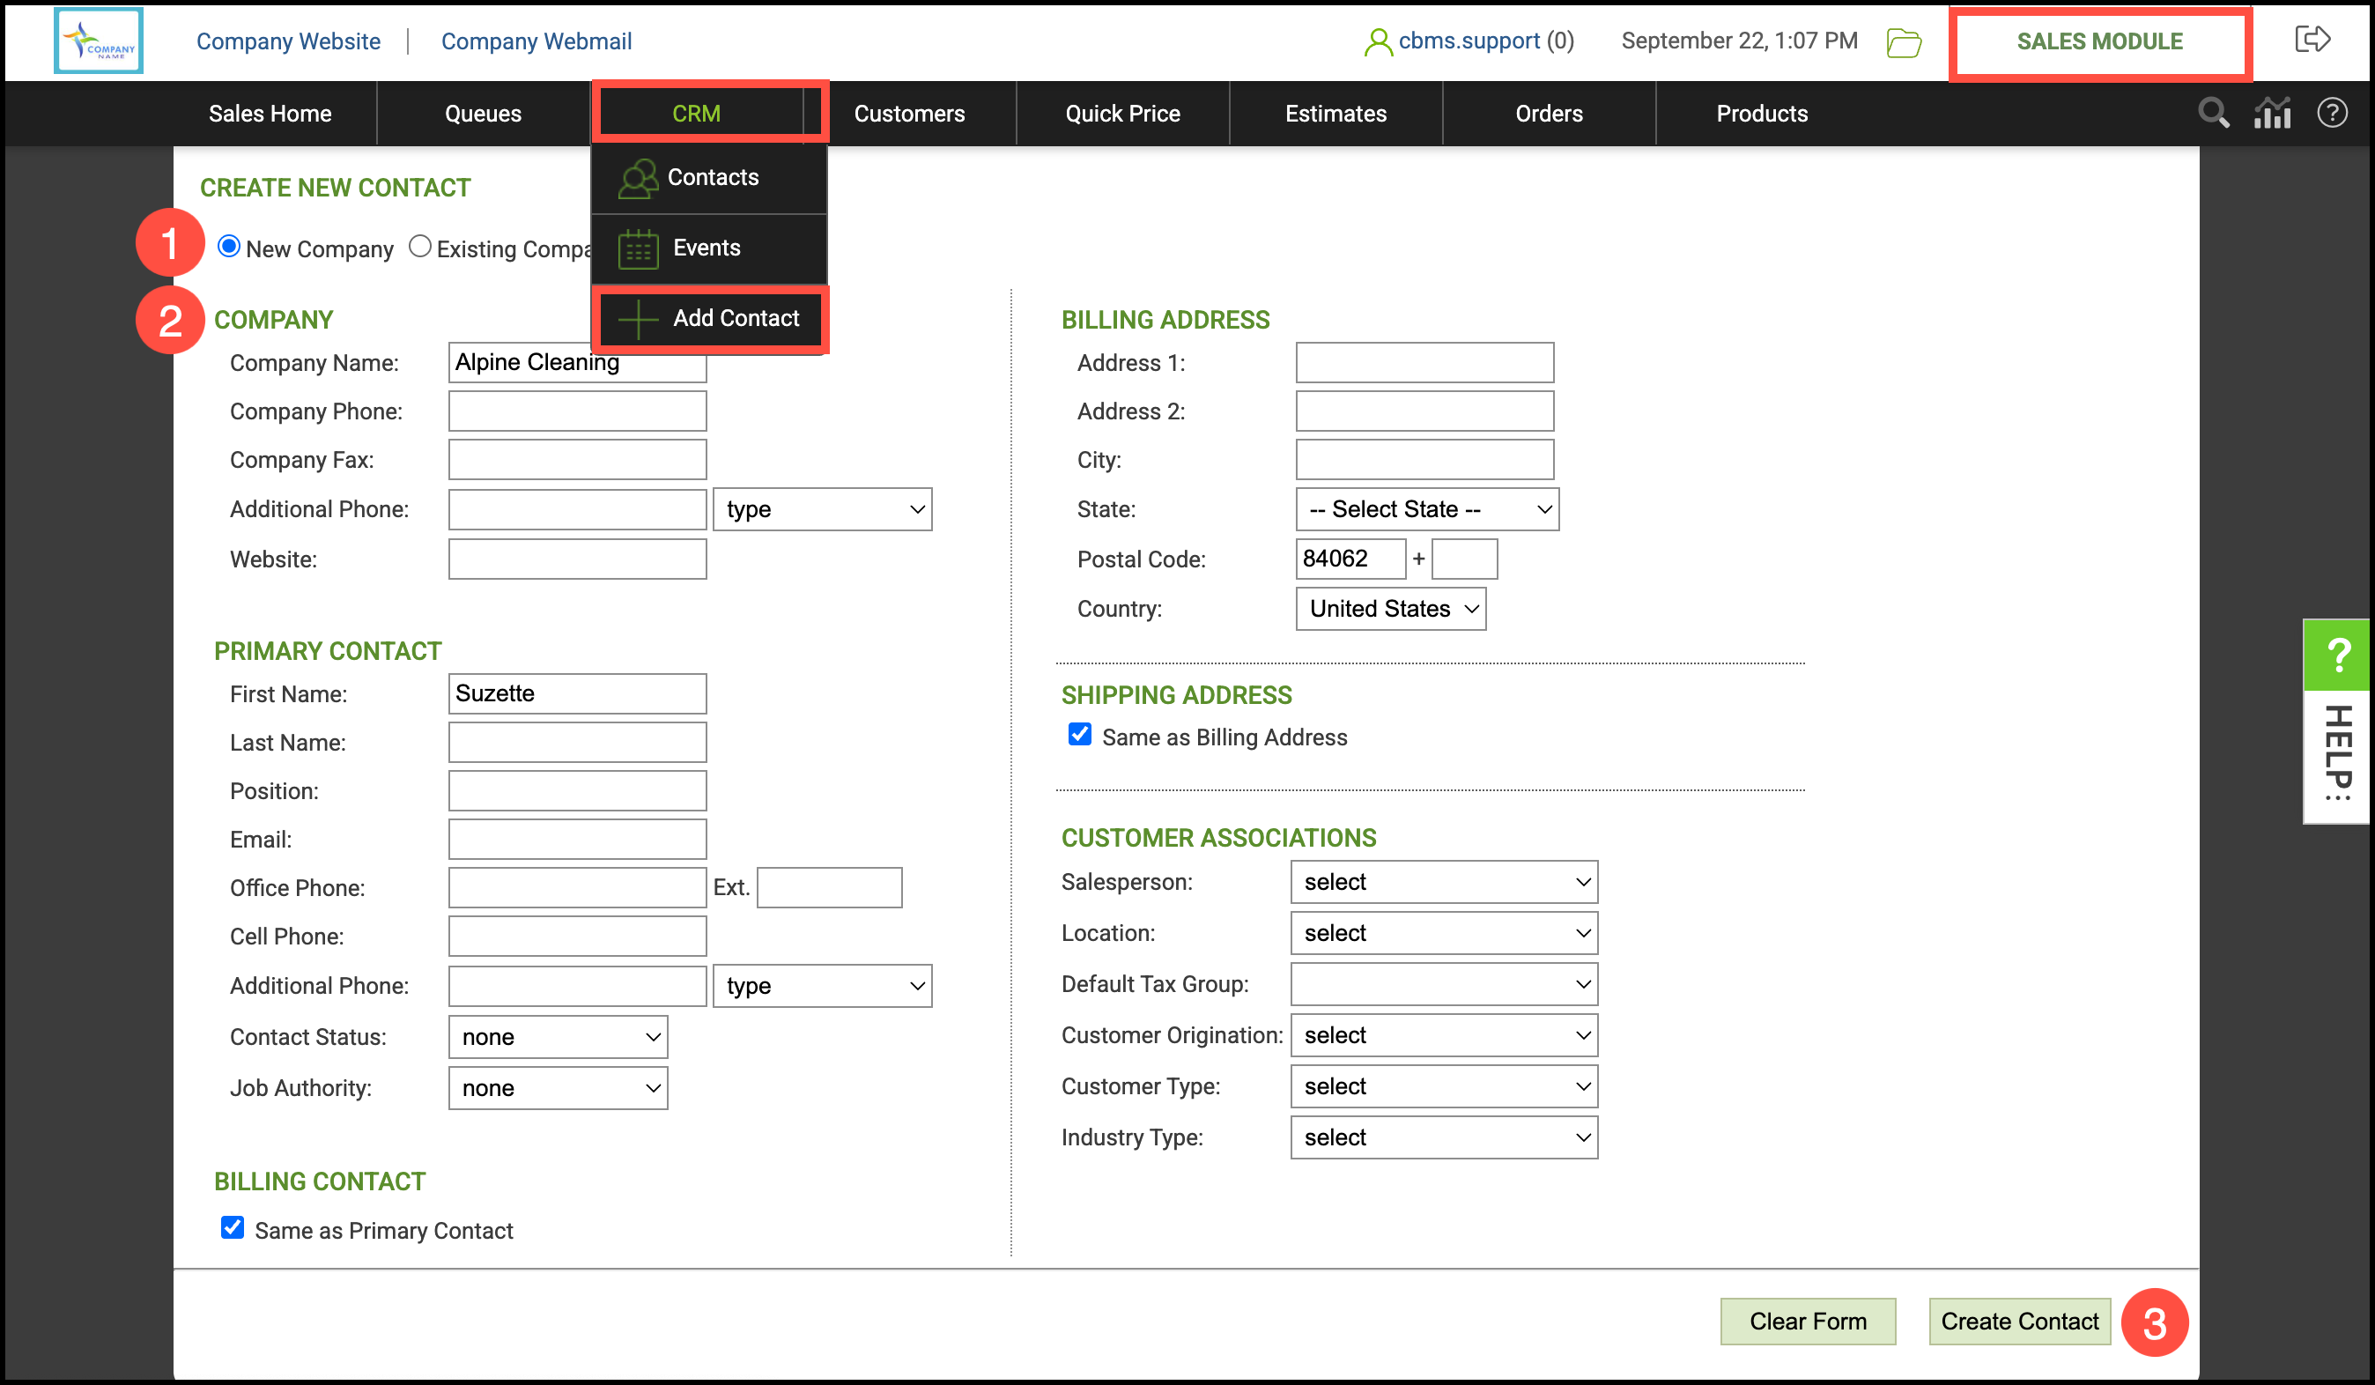Open the bar chart reports icon
This screenshot has width=2375, height=1385.
pos(2272,113)
